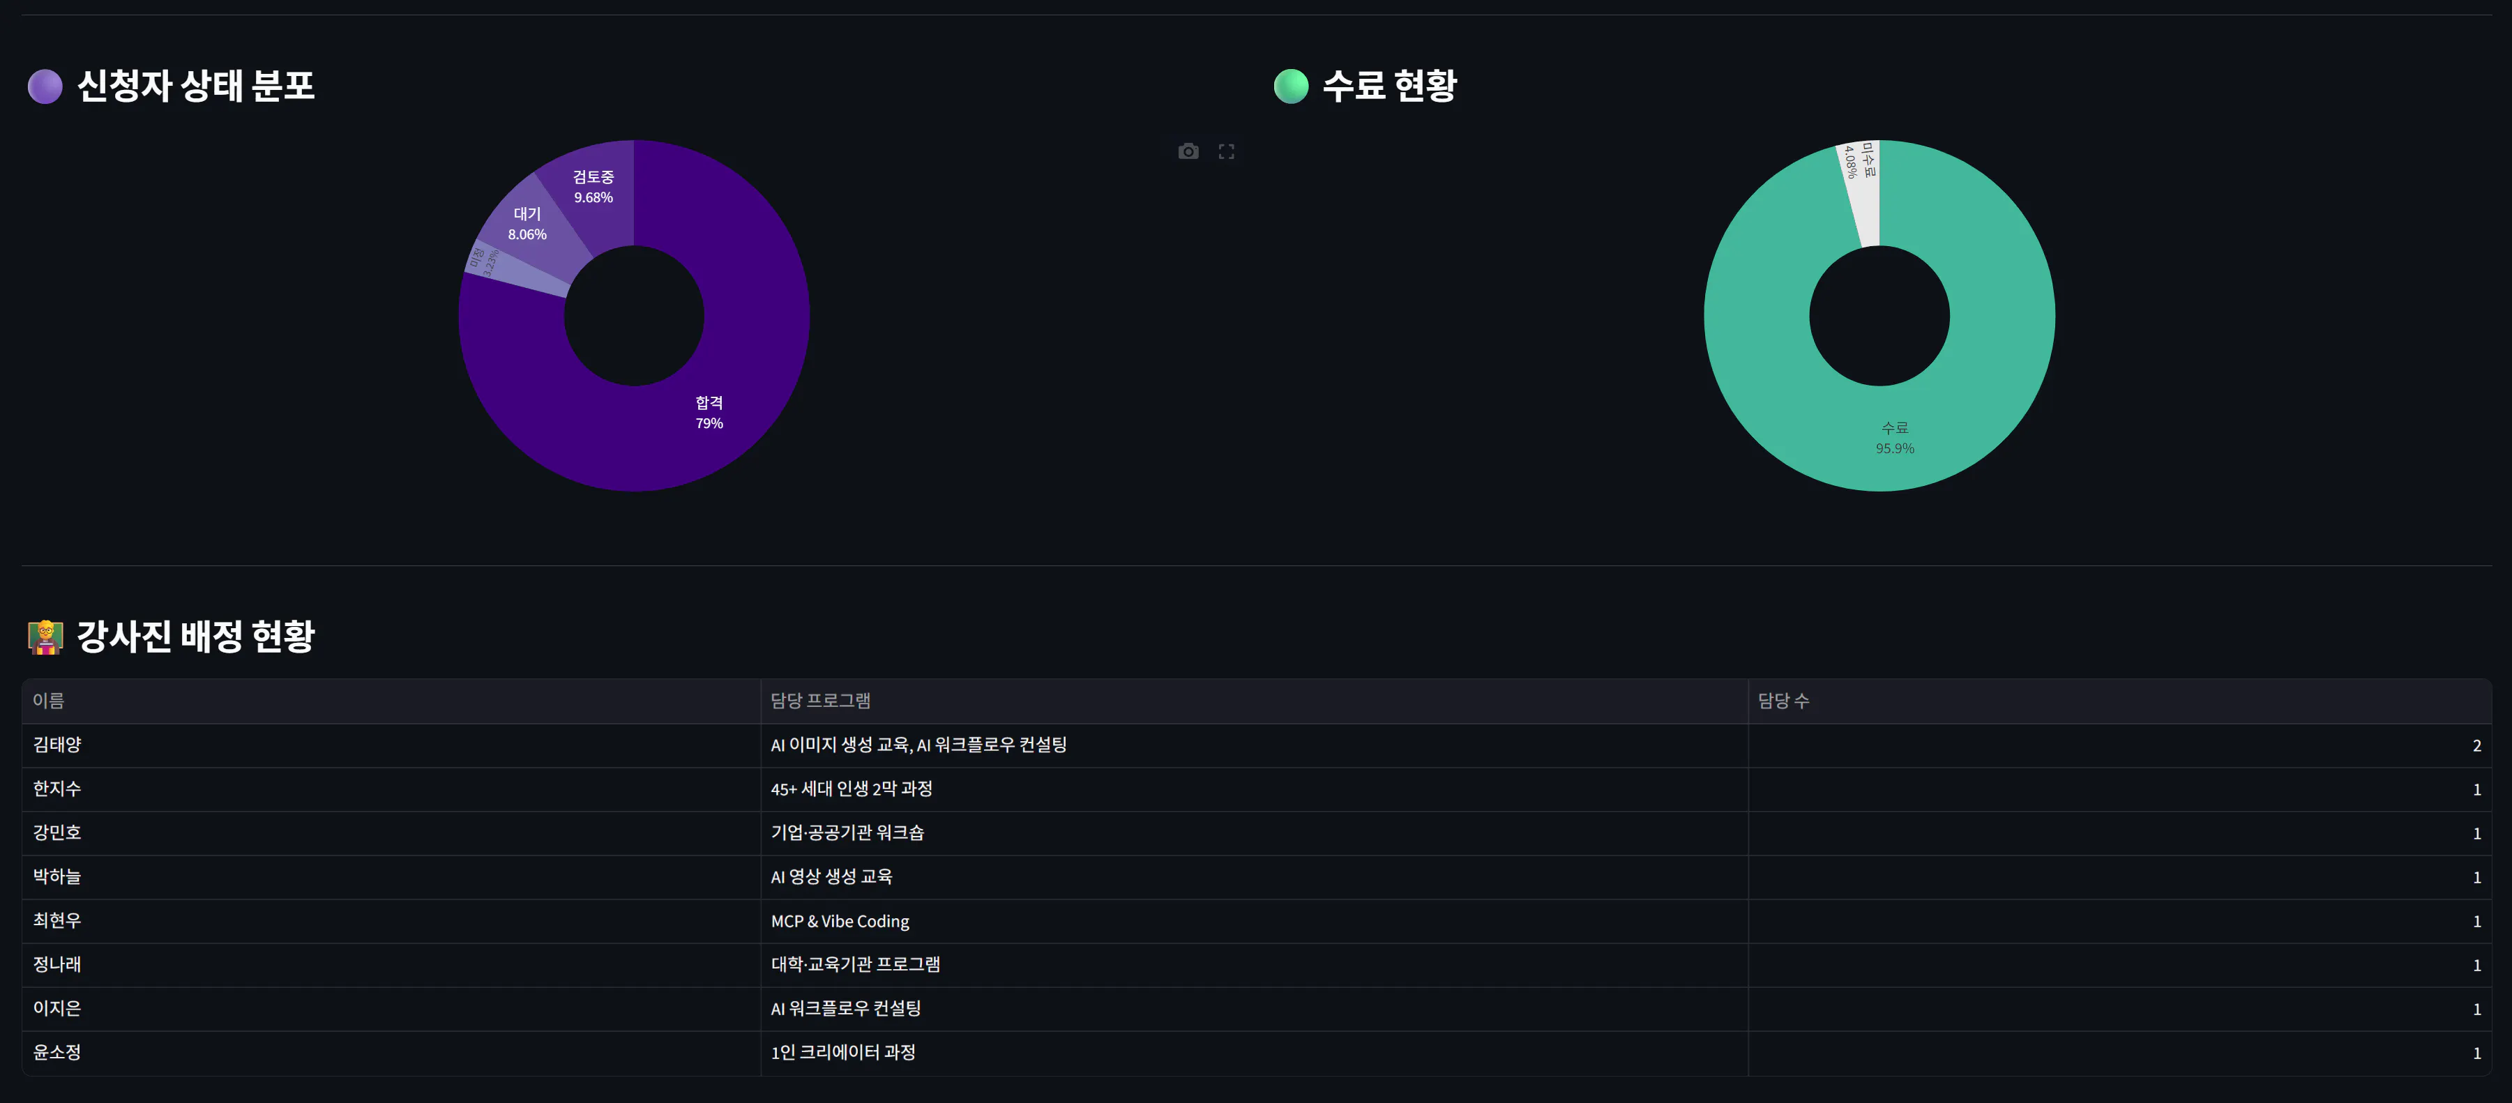The height and width of the screenshot is (1103, 2512).
Task: Click the 기업·공공기관 워크숍 program cell
Action: coord(847,833)
